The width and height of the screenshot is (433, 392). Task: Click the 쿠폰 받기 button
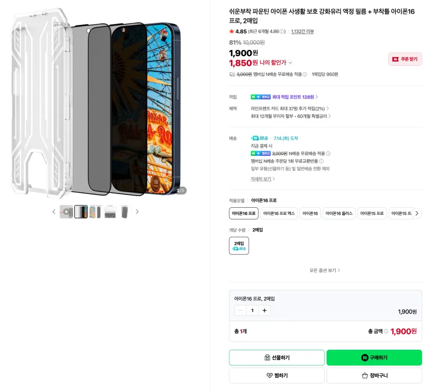click(x=405, y=59)
